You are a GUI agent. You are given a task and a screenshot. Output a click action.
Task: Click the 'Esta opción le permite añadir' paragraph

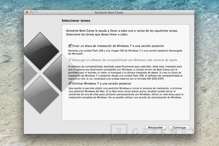point(126,93)
